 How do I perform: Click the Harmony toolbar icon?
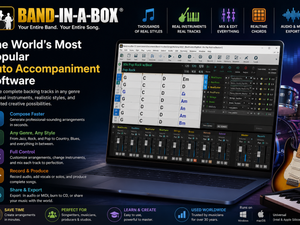228,57
